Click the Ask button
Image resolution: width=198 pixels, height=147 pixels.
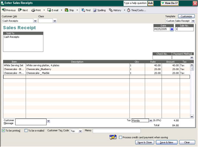(x=150, y=3)
